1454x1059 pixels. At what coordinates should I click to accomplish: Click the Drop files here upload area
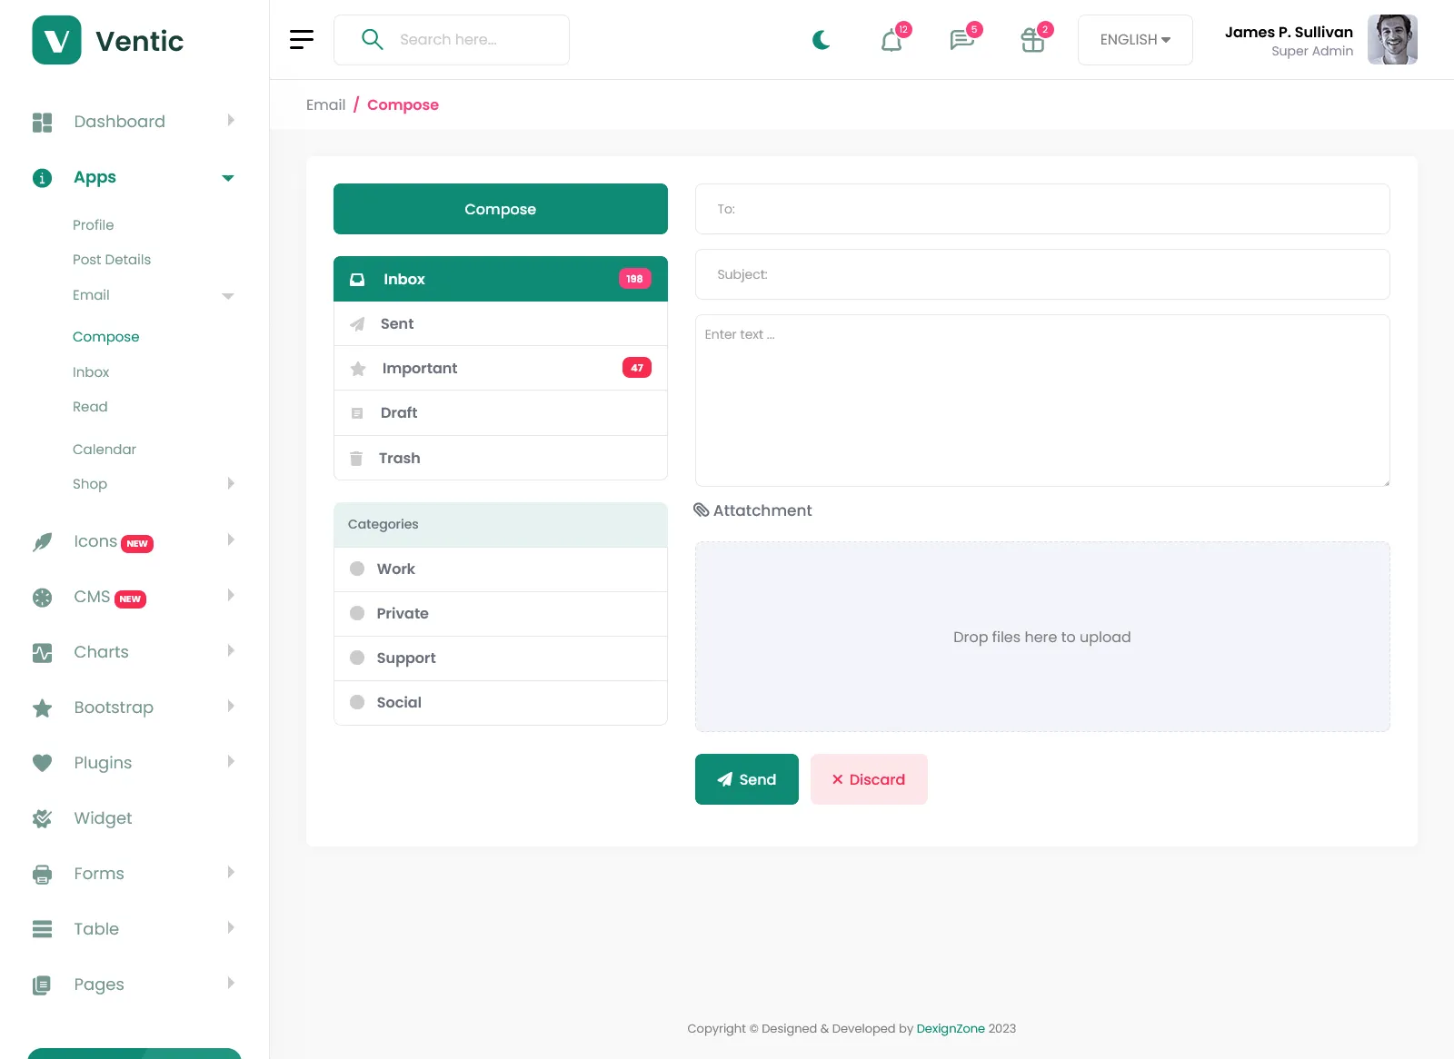[x=1042, y=637]
